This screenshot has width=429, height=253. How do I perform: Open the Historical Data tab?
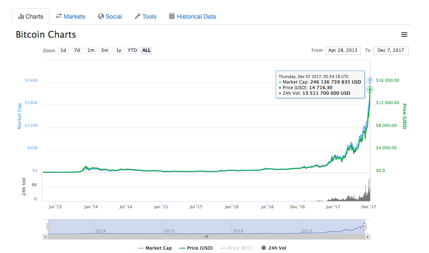point(192,16)
